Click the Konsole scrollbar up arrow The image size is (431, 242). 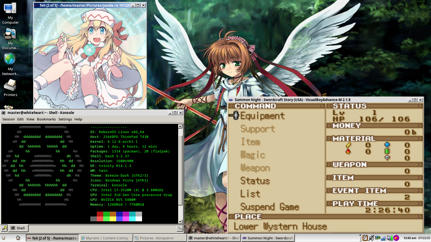180,126
